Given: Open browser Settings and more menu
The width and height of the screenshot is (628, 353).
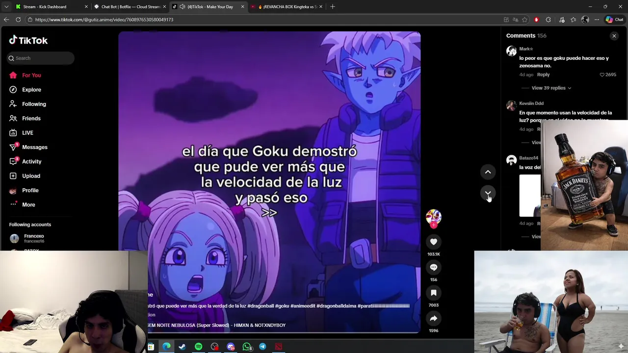Looking at the screenshot, I should [x=597, y=20].
